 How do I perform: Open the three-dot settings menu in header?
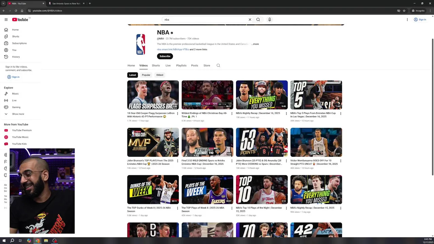coord(407,20)
